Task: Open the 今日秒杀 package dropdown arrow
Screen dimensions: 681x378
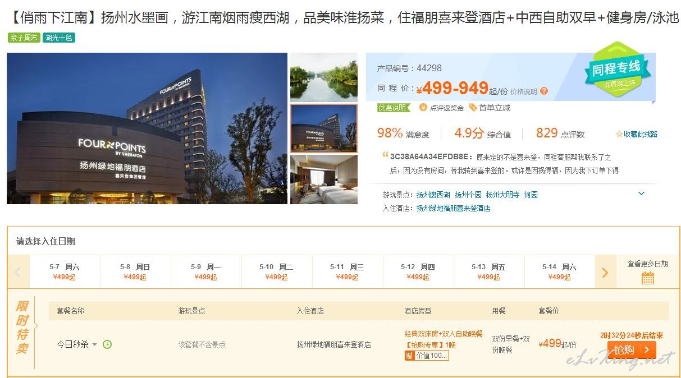Action: [x=95, y=345]
